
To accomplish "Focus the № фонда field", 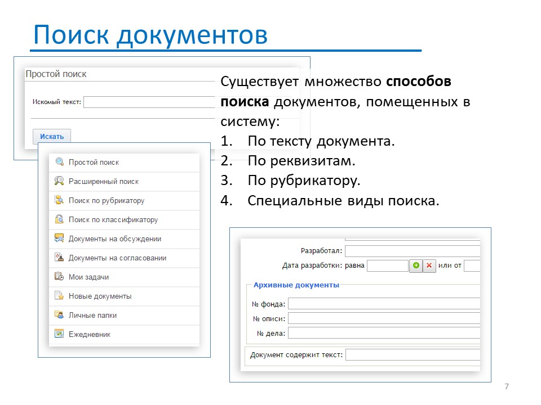I will (x=384, y=304).
